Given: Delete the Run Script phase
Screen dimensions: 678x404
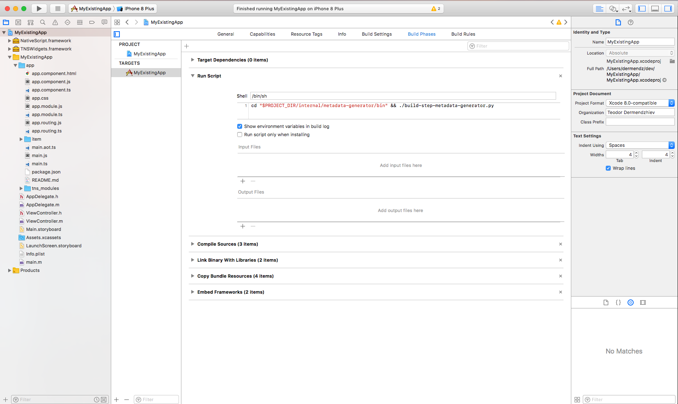Looking at the screenshot, I should click(561, 76).
